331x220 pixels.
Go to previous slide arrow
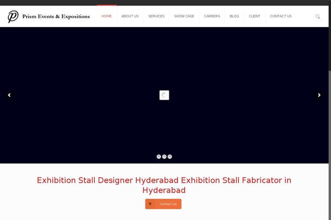click(x=9, y=95)
